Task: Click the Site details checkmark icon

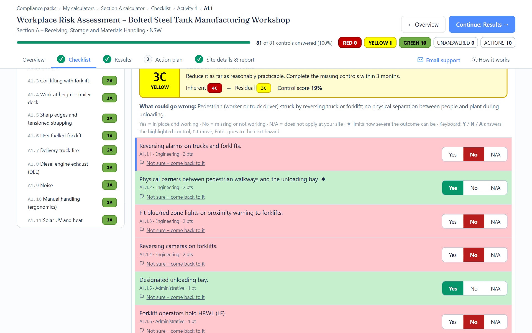Action: point(199,59)
